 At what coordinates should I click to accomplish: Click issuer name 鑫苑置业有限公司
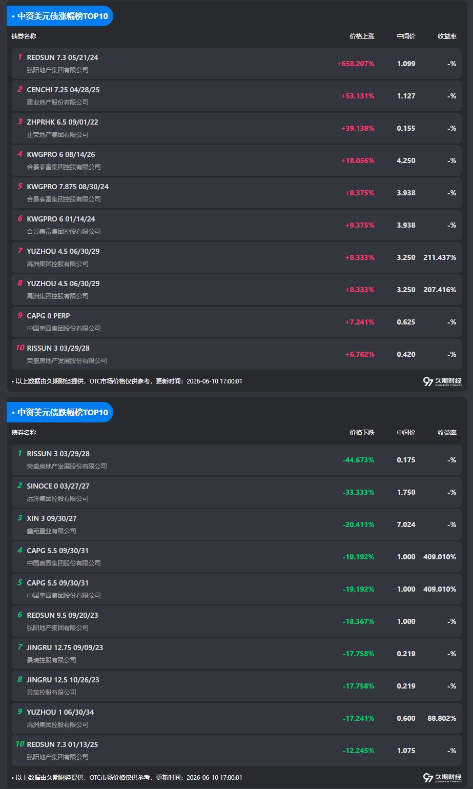pos(51,531)
